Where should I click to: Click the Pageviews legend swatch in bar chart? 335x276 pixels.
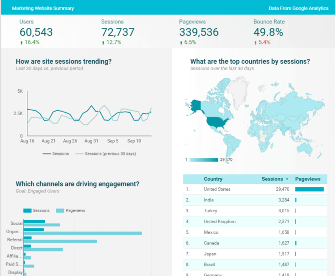pyautogui.click(x=60, y=210)
